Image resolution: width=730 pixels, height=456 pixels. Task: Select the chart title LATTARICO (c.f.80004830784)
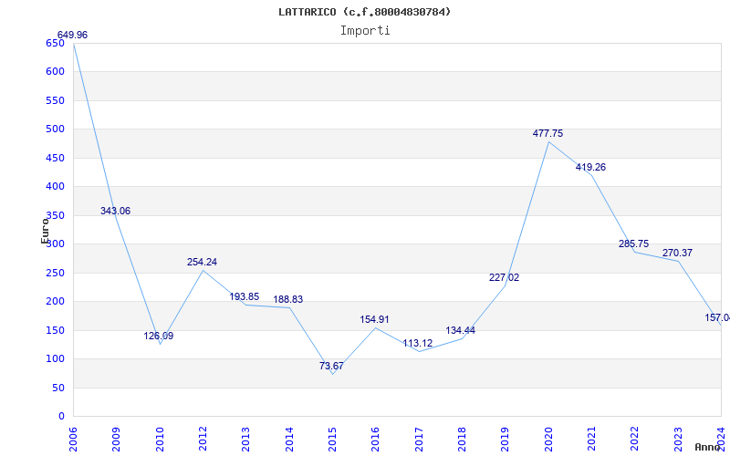coord(364,12)
